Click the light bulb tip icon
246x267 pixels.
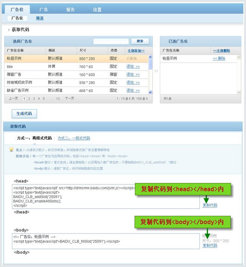[12, 149]
